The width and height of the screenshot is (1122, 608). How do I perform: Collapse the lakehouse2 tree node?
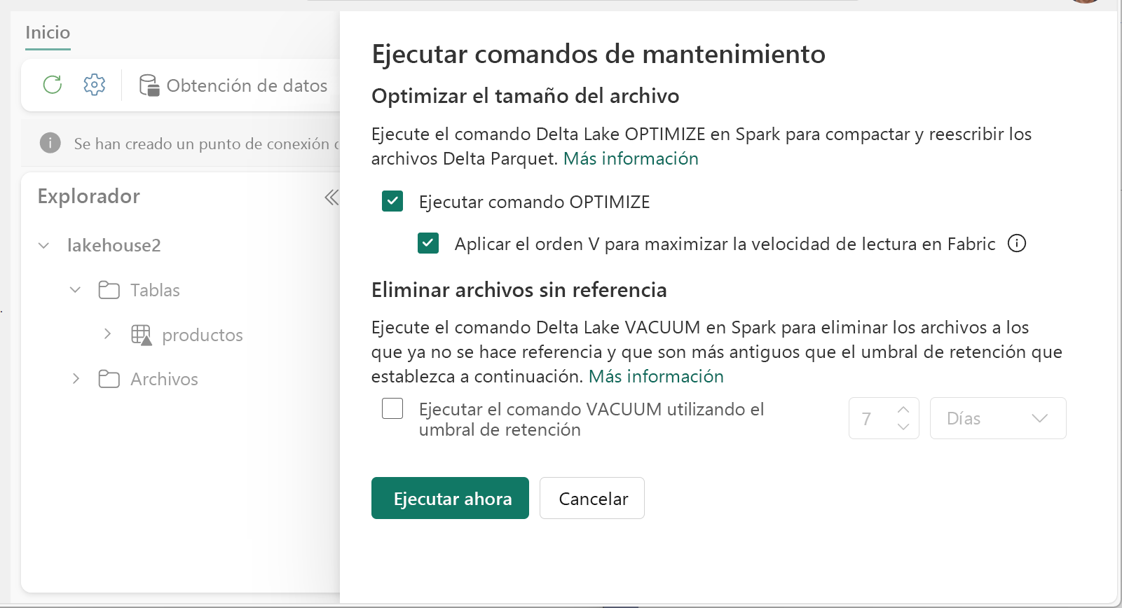pyautogui.click(x=43, y=245)
